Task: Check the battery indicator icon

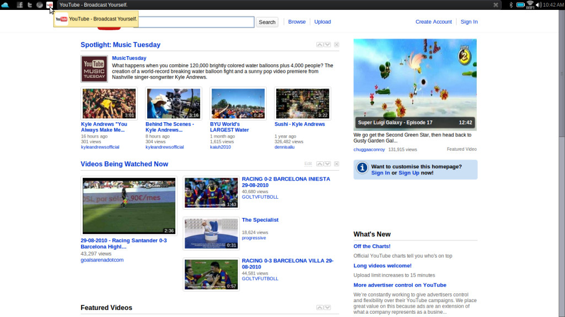Action: (x=520, y=4)
